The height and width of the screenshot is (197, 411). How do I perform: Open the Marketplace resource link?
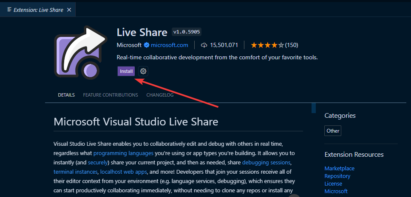pos(340,168)
